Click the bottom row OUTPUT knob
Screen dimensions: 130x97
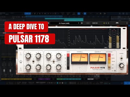(x=38, y=67)
